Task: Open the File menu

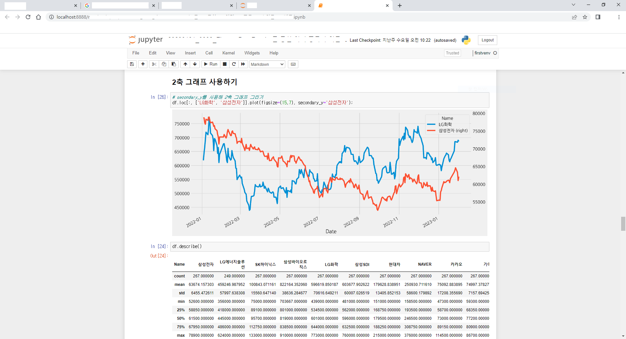Action: (x=136, y=53)
